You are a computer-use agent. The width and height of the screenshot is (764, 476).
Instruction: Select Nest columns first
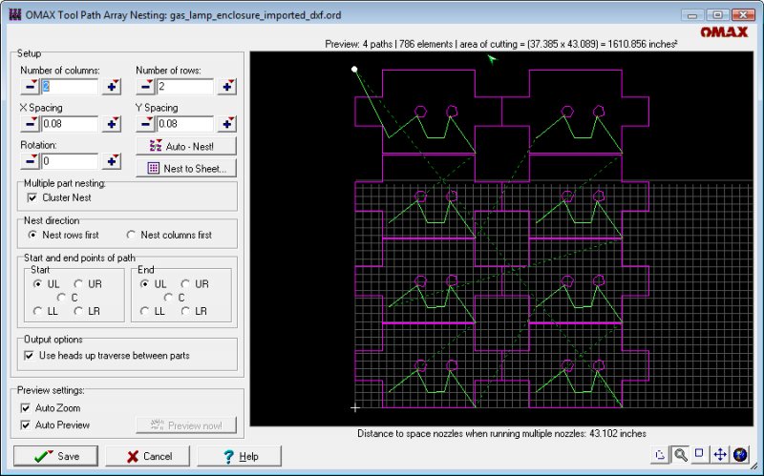click(132, 235)
